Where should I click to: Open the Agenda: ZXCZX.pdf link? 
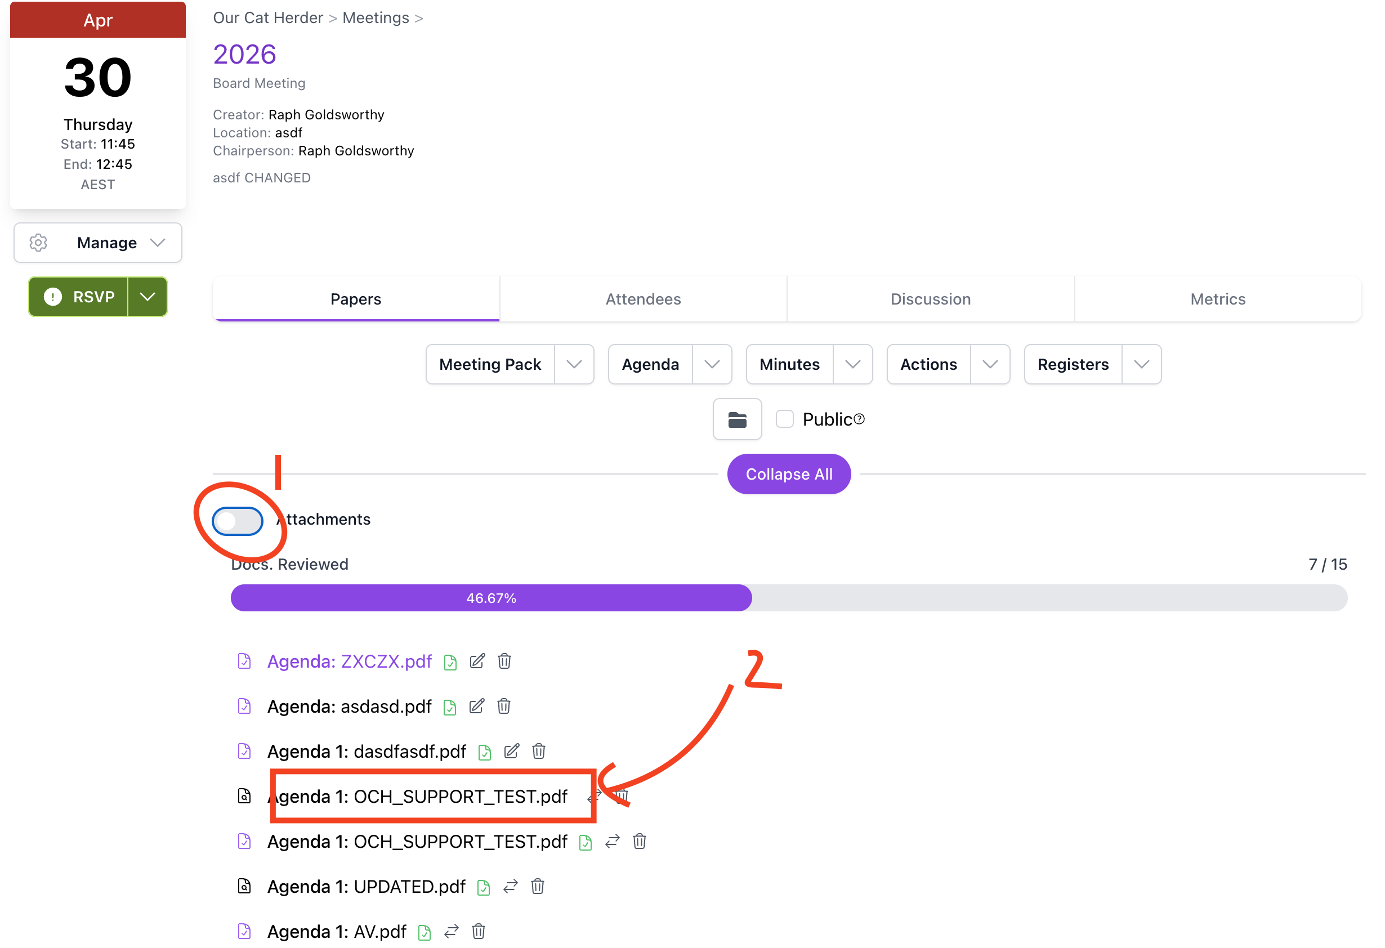(x=349, y=661)
